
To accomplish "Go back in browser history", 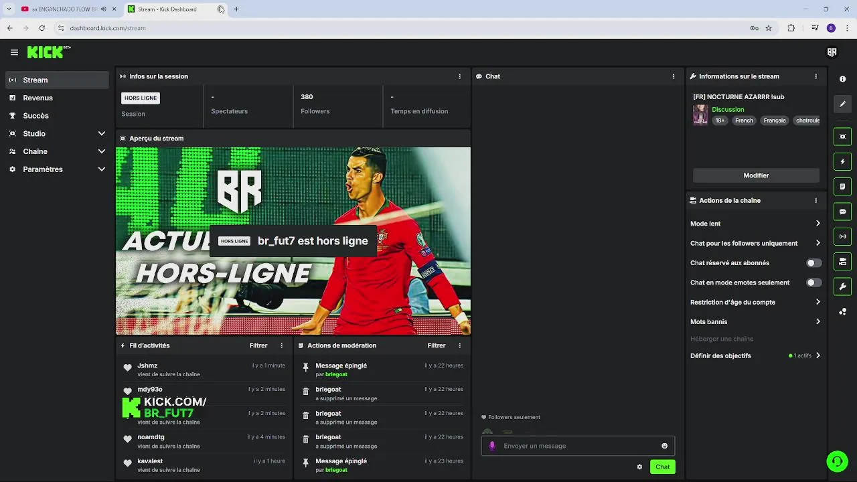I will coord(10,28).
